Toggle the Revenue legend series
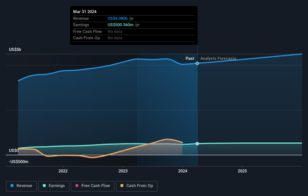Image resolution: width=308 pixels, height=196 pixels. [21, 186]
